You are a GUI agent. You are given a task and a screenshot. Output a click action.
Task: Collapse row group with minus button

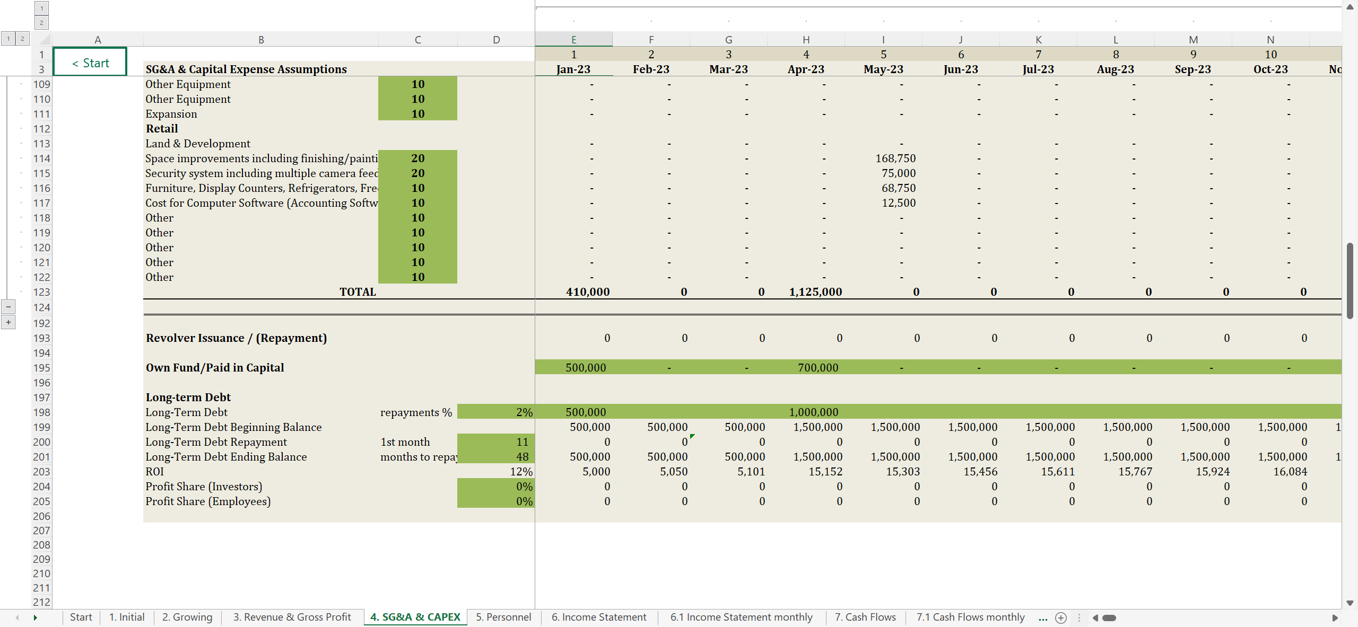8,307
